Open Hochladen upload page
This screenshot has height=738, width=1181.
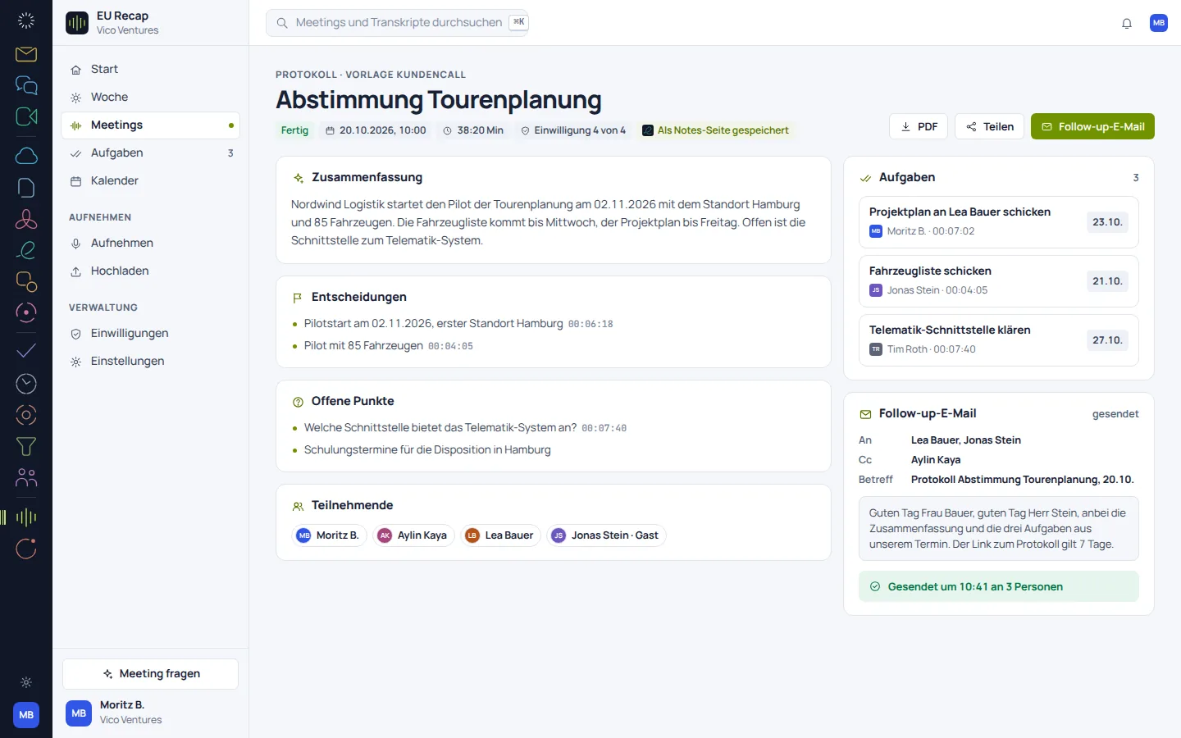click(x=151, y=271)
